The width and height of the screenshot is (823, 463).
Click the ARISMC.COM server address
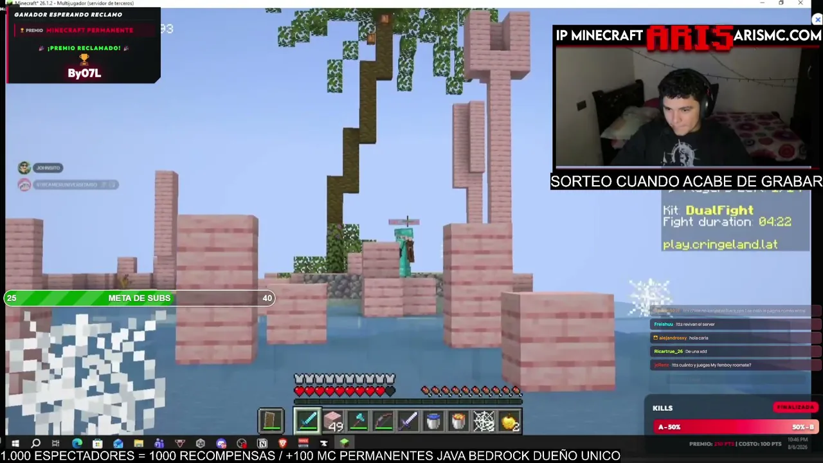777,36
